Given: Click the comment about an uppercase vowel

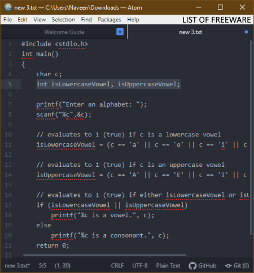Looking at the screenshot, I should [x=130, y=165].
